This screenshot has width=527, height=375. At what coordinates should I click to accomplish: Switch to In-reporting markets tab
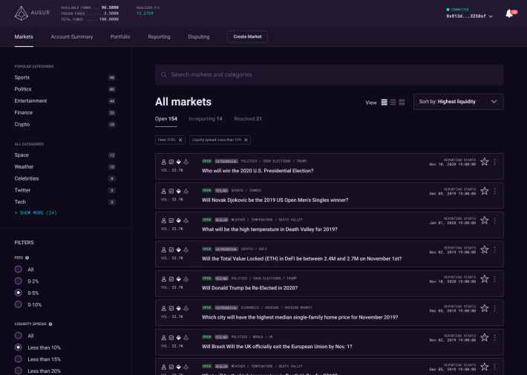[x=205, y=119]
